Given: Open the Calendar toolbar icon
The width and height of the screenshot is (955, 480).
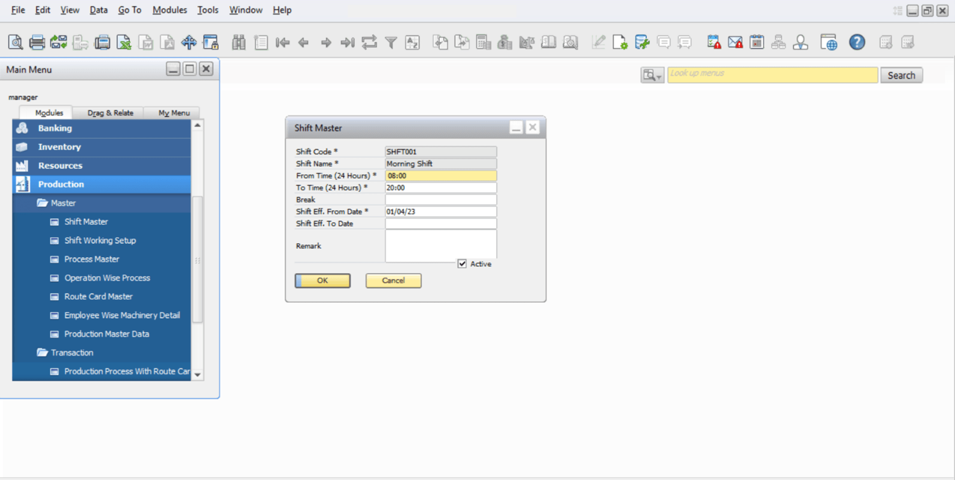Looking at the screenshot, I should coord(756,42).
